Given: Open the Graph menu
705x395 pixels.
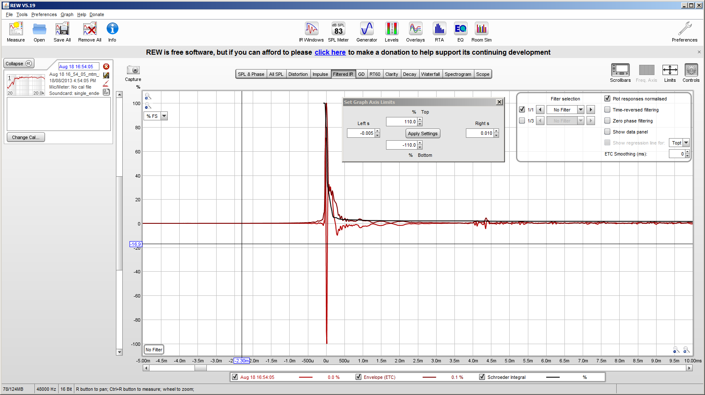Looking at the screenshot, I should [x=67, y=14].
